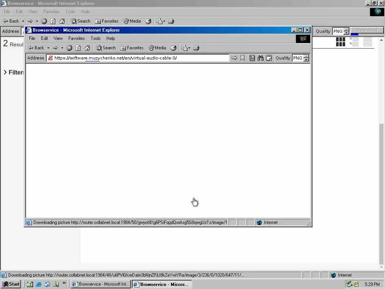Switch to first Browservice taskbar button

click(x=100, y=284)
